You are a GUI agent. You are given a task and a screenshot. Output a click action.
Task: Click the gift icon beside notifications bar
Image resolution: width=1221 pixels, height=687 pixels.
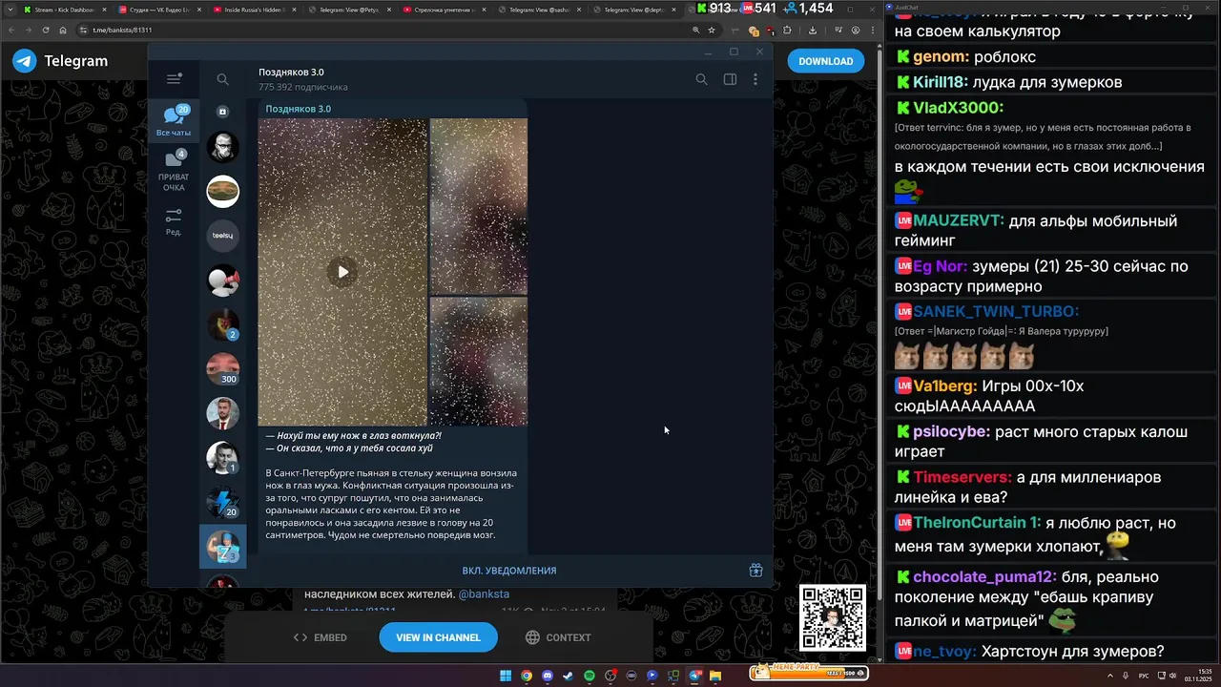click(x=755, y=571)
